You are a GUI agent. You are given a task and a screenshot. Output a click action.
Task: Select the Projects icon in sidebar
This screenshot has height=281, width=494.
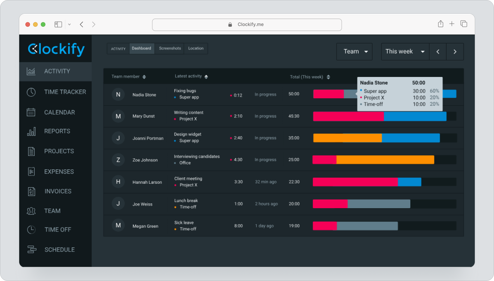(x=31, y=151)
